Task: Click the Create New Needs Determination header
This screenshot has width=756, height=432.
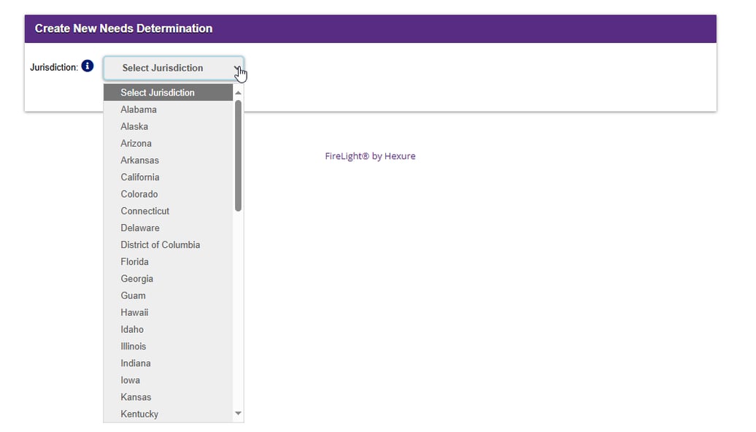Action: pyautogui.click(x=123, y=28)
